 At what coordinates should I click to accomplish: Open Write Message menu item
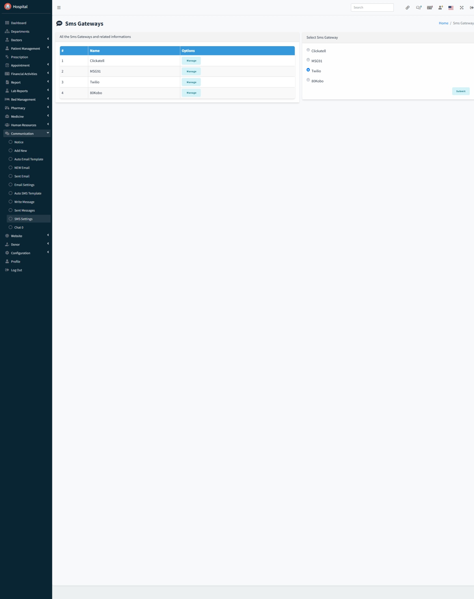(x=29, y=202)
